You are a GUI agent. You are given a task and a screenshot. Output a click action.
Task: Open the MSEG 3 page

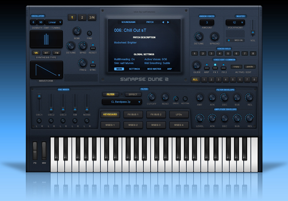tap(156, 125)
